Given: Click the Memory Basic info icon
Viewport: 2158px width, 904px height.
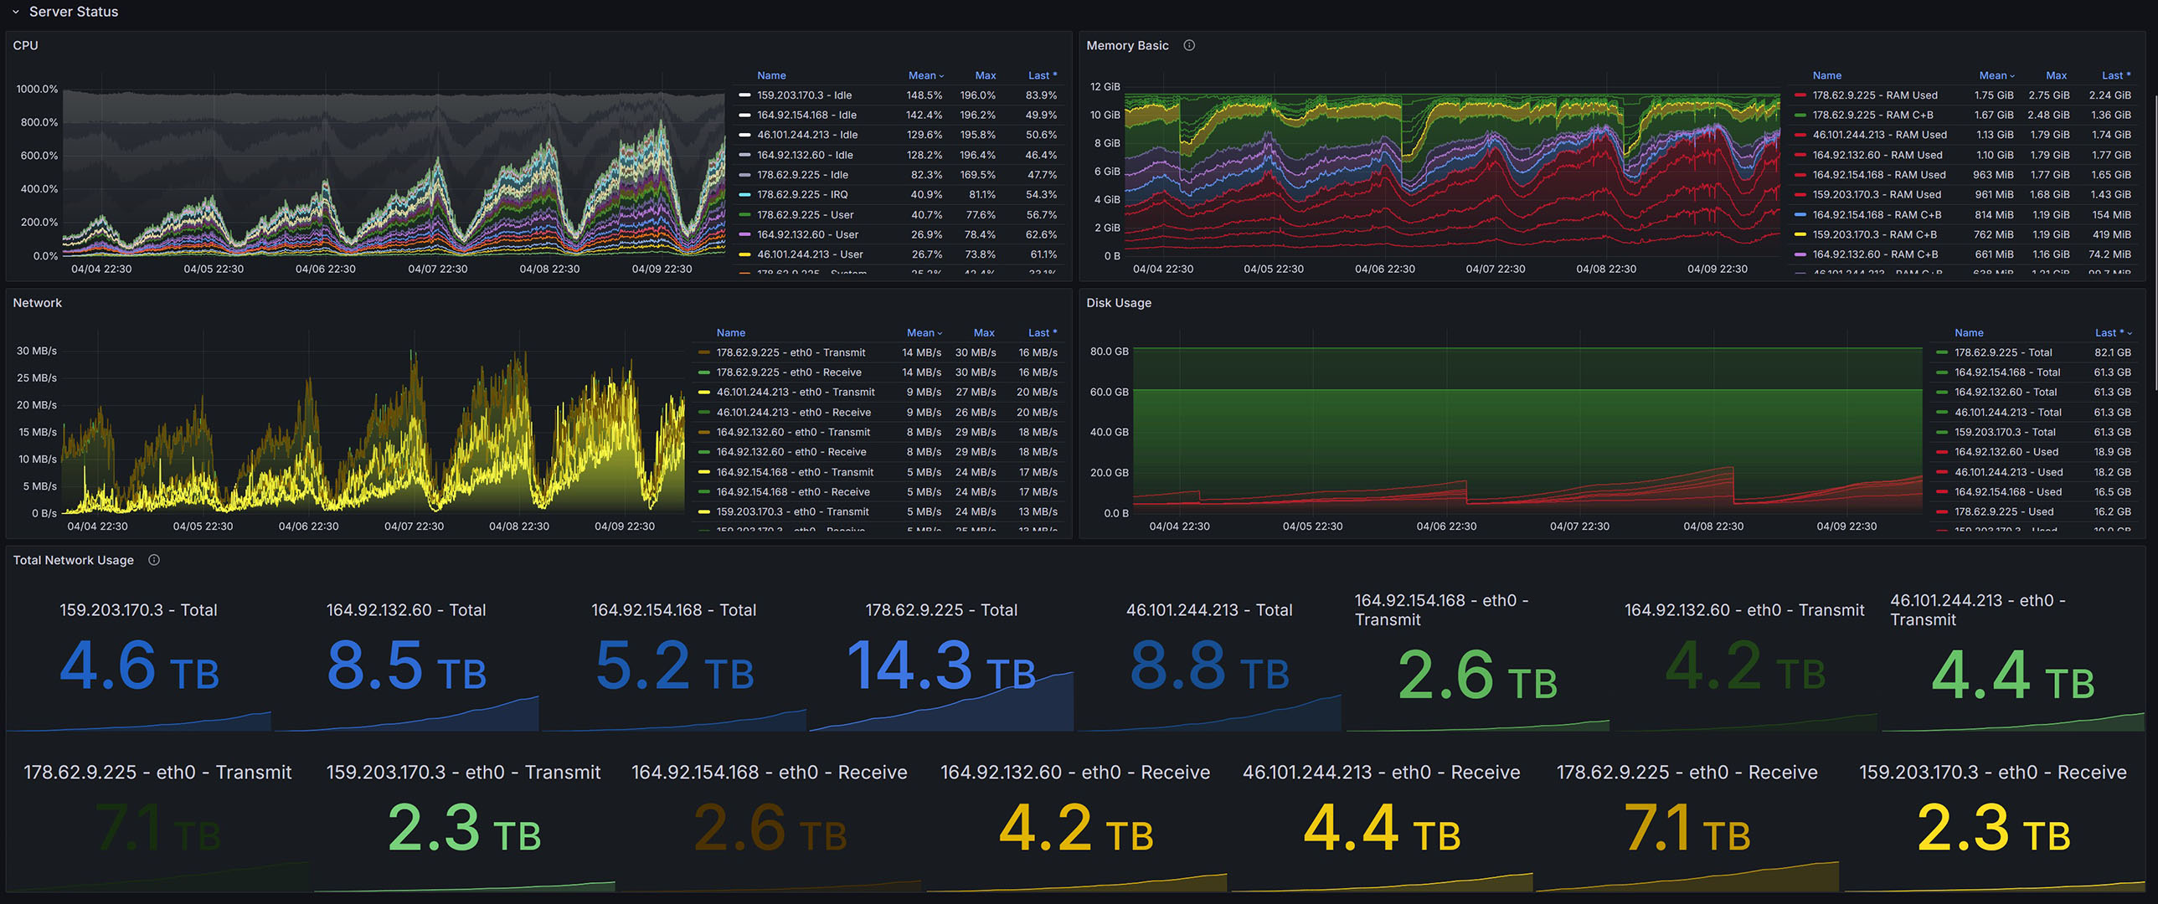Looking at the screenshot, I should pos(1190,45).
